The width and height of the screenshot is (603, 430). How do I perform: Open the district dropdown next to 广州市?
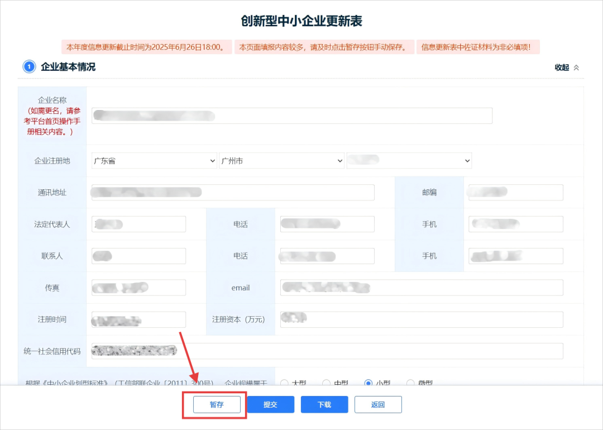tap(409, 160)
